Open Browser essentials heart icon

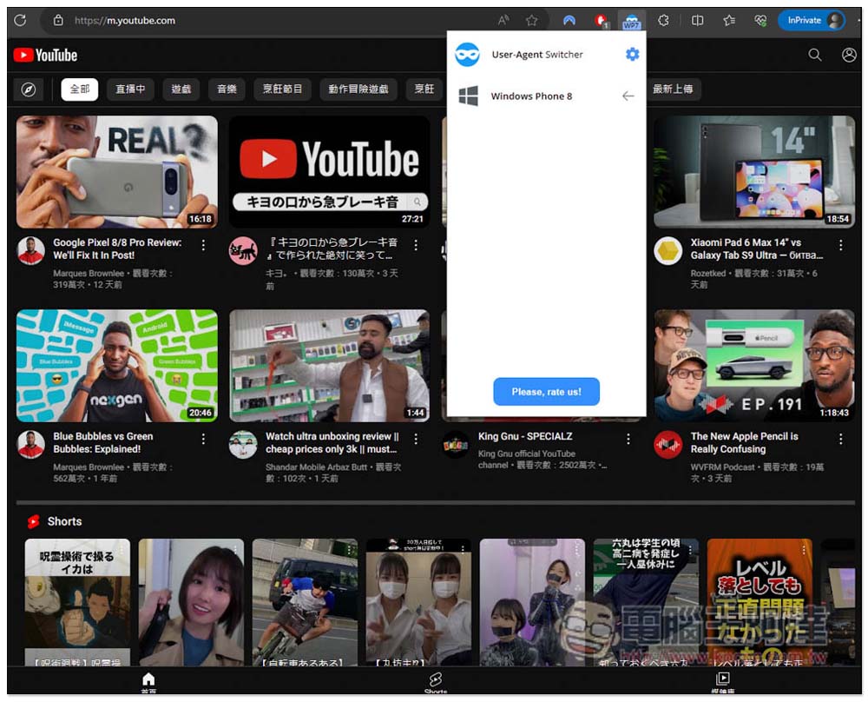[x=760, y=21]
